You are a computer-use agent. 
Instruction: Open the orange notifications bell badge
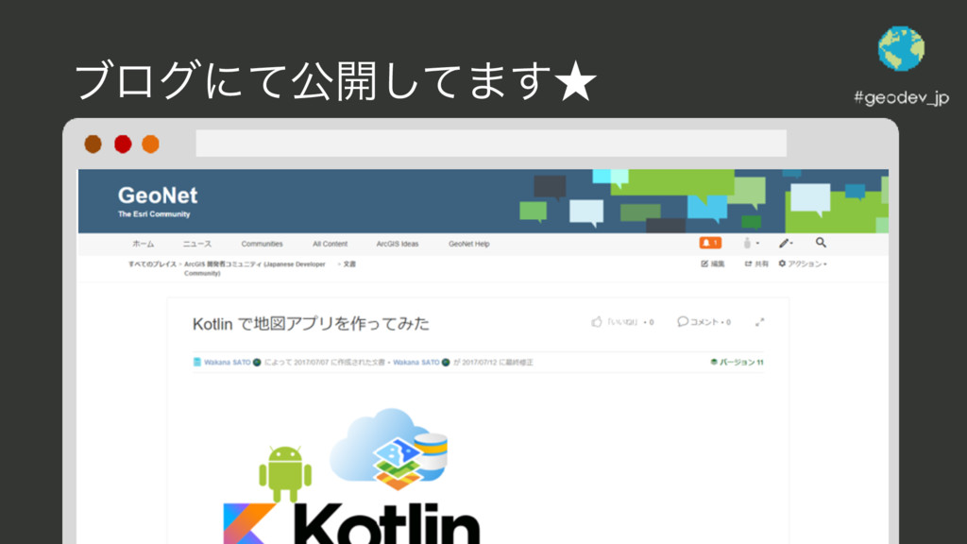click(x=710, y=243)
